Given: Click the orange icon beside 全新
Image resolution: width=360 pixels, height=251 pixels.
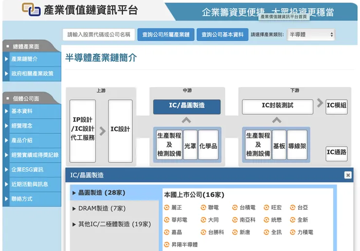Looking at the screenshot, I should point(292,220).
